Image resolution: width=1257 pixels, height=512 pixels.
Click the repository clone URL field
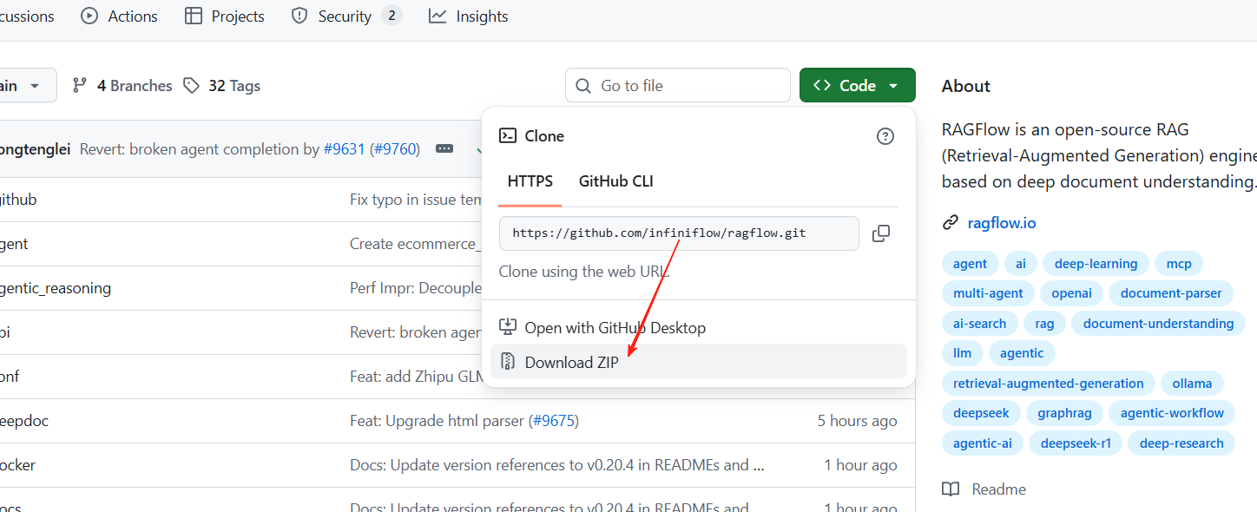(x=679, y=233)
